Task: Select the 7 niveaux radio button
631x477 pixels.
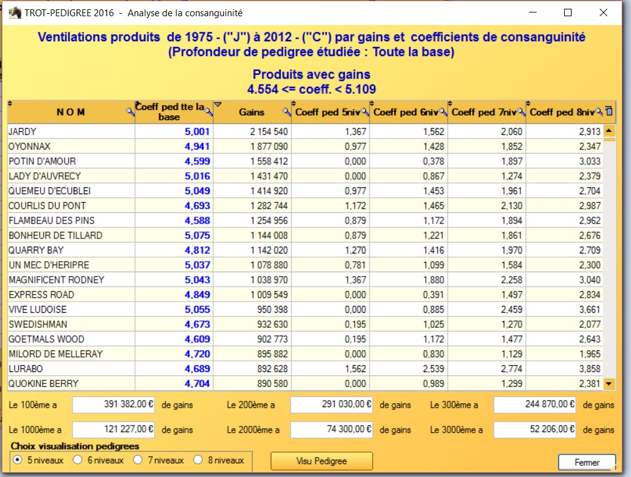Action: click(138, 460)
